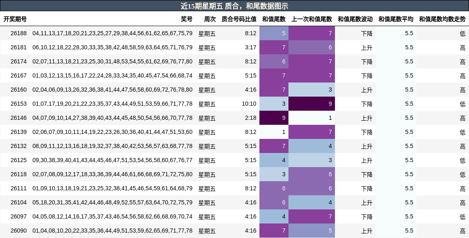Select draw number 26097

tap(19, 216)
